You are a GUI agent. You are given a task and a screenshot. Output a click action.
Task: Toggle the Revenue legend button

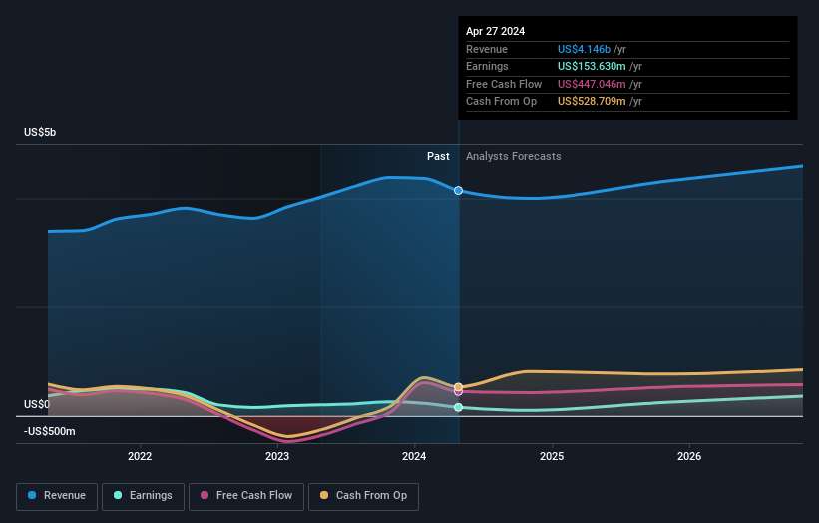click(x=57, y=496)
